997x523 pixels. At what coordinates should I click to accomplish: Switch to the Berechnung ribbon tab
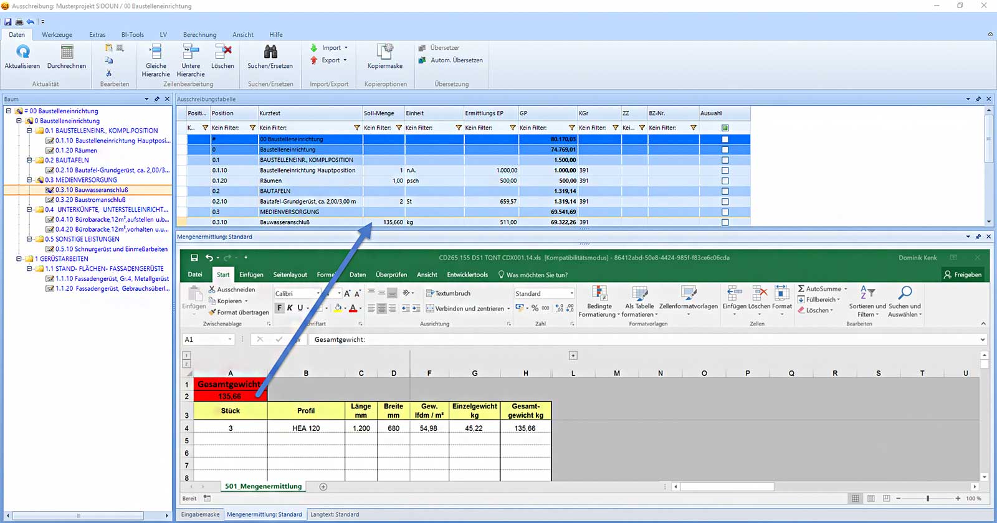[199, 35]
